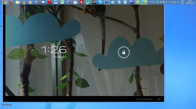The width and height of the screenshot is (196, 109).
Task: Open the Messenger chat taskbar icon
Action: click(x=106, y=2)
